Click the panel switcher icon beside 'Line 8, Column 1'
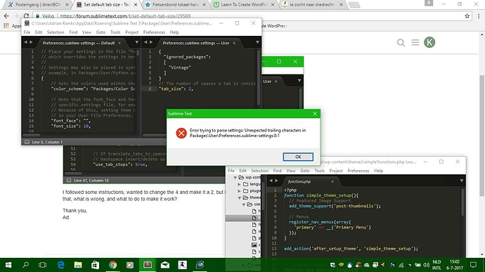 (27, 142)
